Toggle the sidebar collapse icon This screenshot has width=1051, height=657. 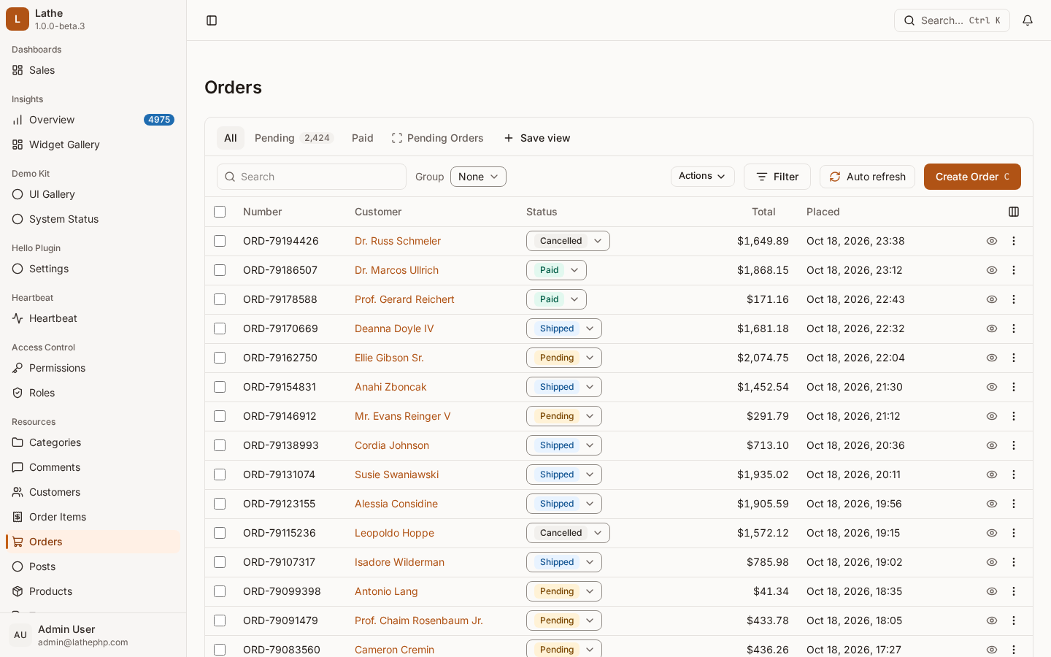click(212, 20)
